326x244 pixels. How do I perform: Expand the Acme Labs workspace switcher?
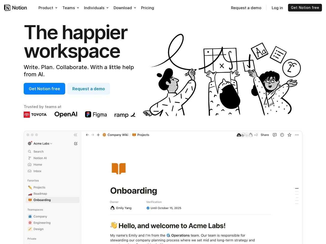point(41,143)
